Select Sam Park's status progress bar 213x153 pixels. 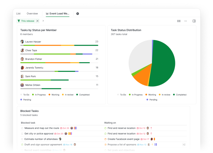pyautogui.click(x=59, y=80)
